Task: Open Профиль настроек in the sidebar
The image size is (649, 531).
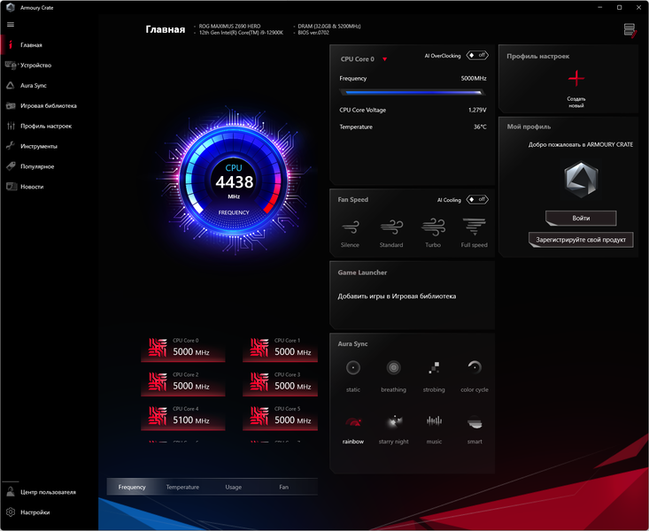Action: [x=49, y=126]
